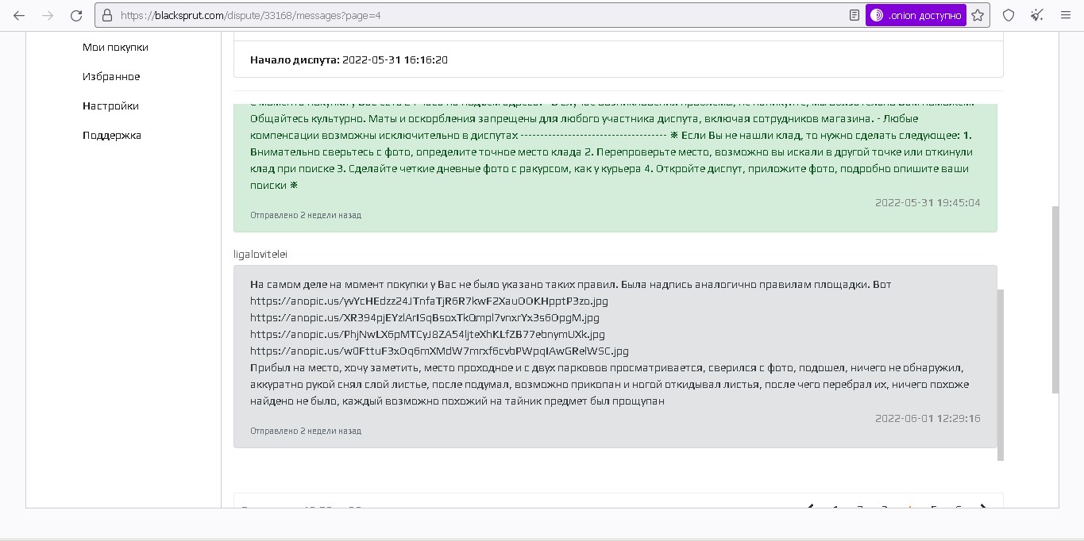Click the blacksprut address bar URL field

point(476,15)
